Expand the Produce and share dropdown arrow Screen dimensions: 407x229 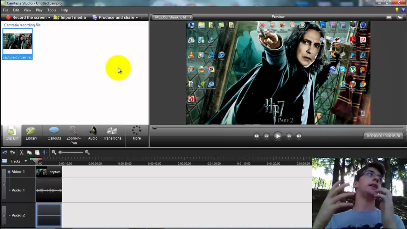[x=137, y=17]
